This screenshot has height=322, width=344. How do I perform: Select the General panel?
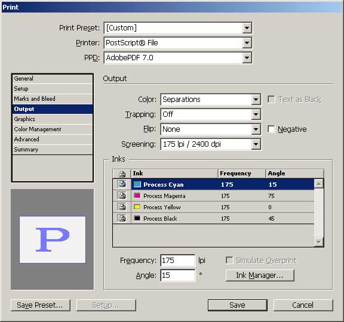[x=53, y=79]
